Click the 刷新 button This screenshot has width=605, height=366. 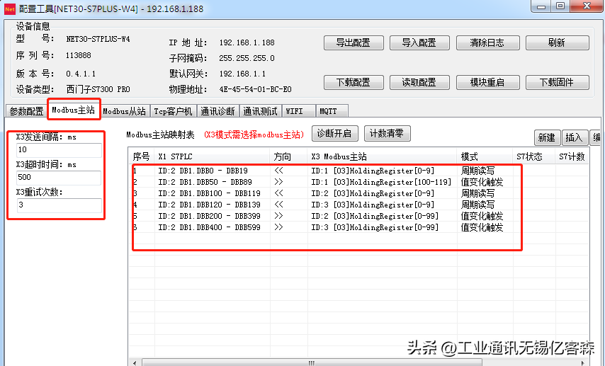coord(556,42)
